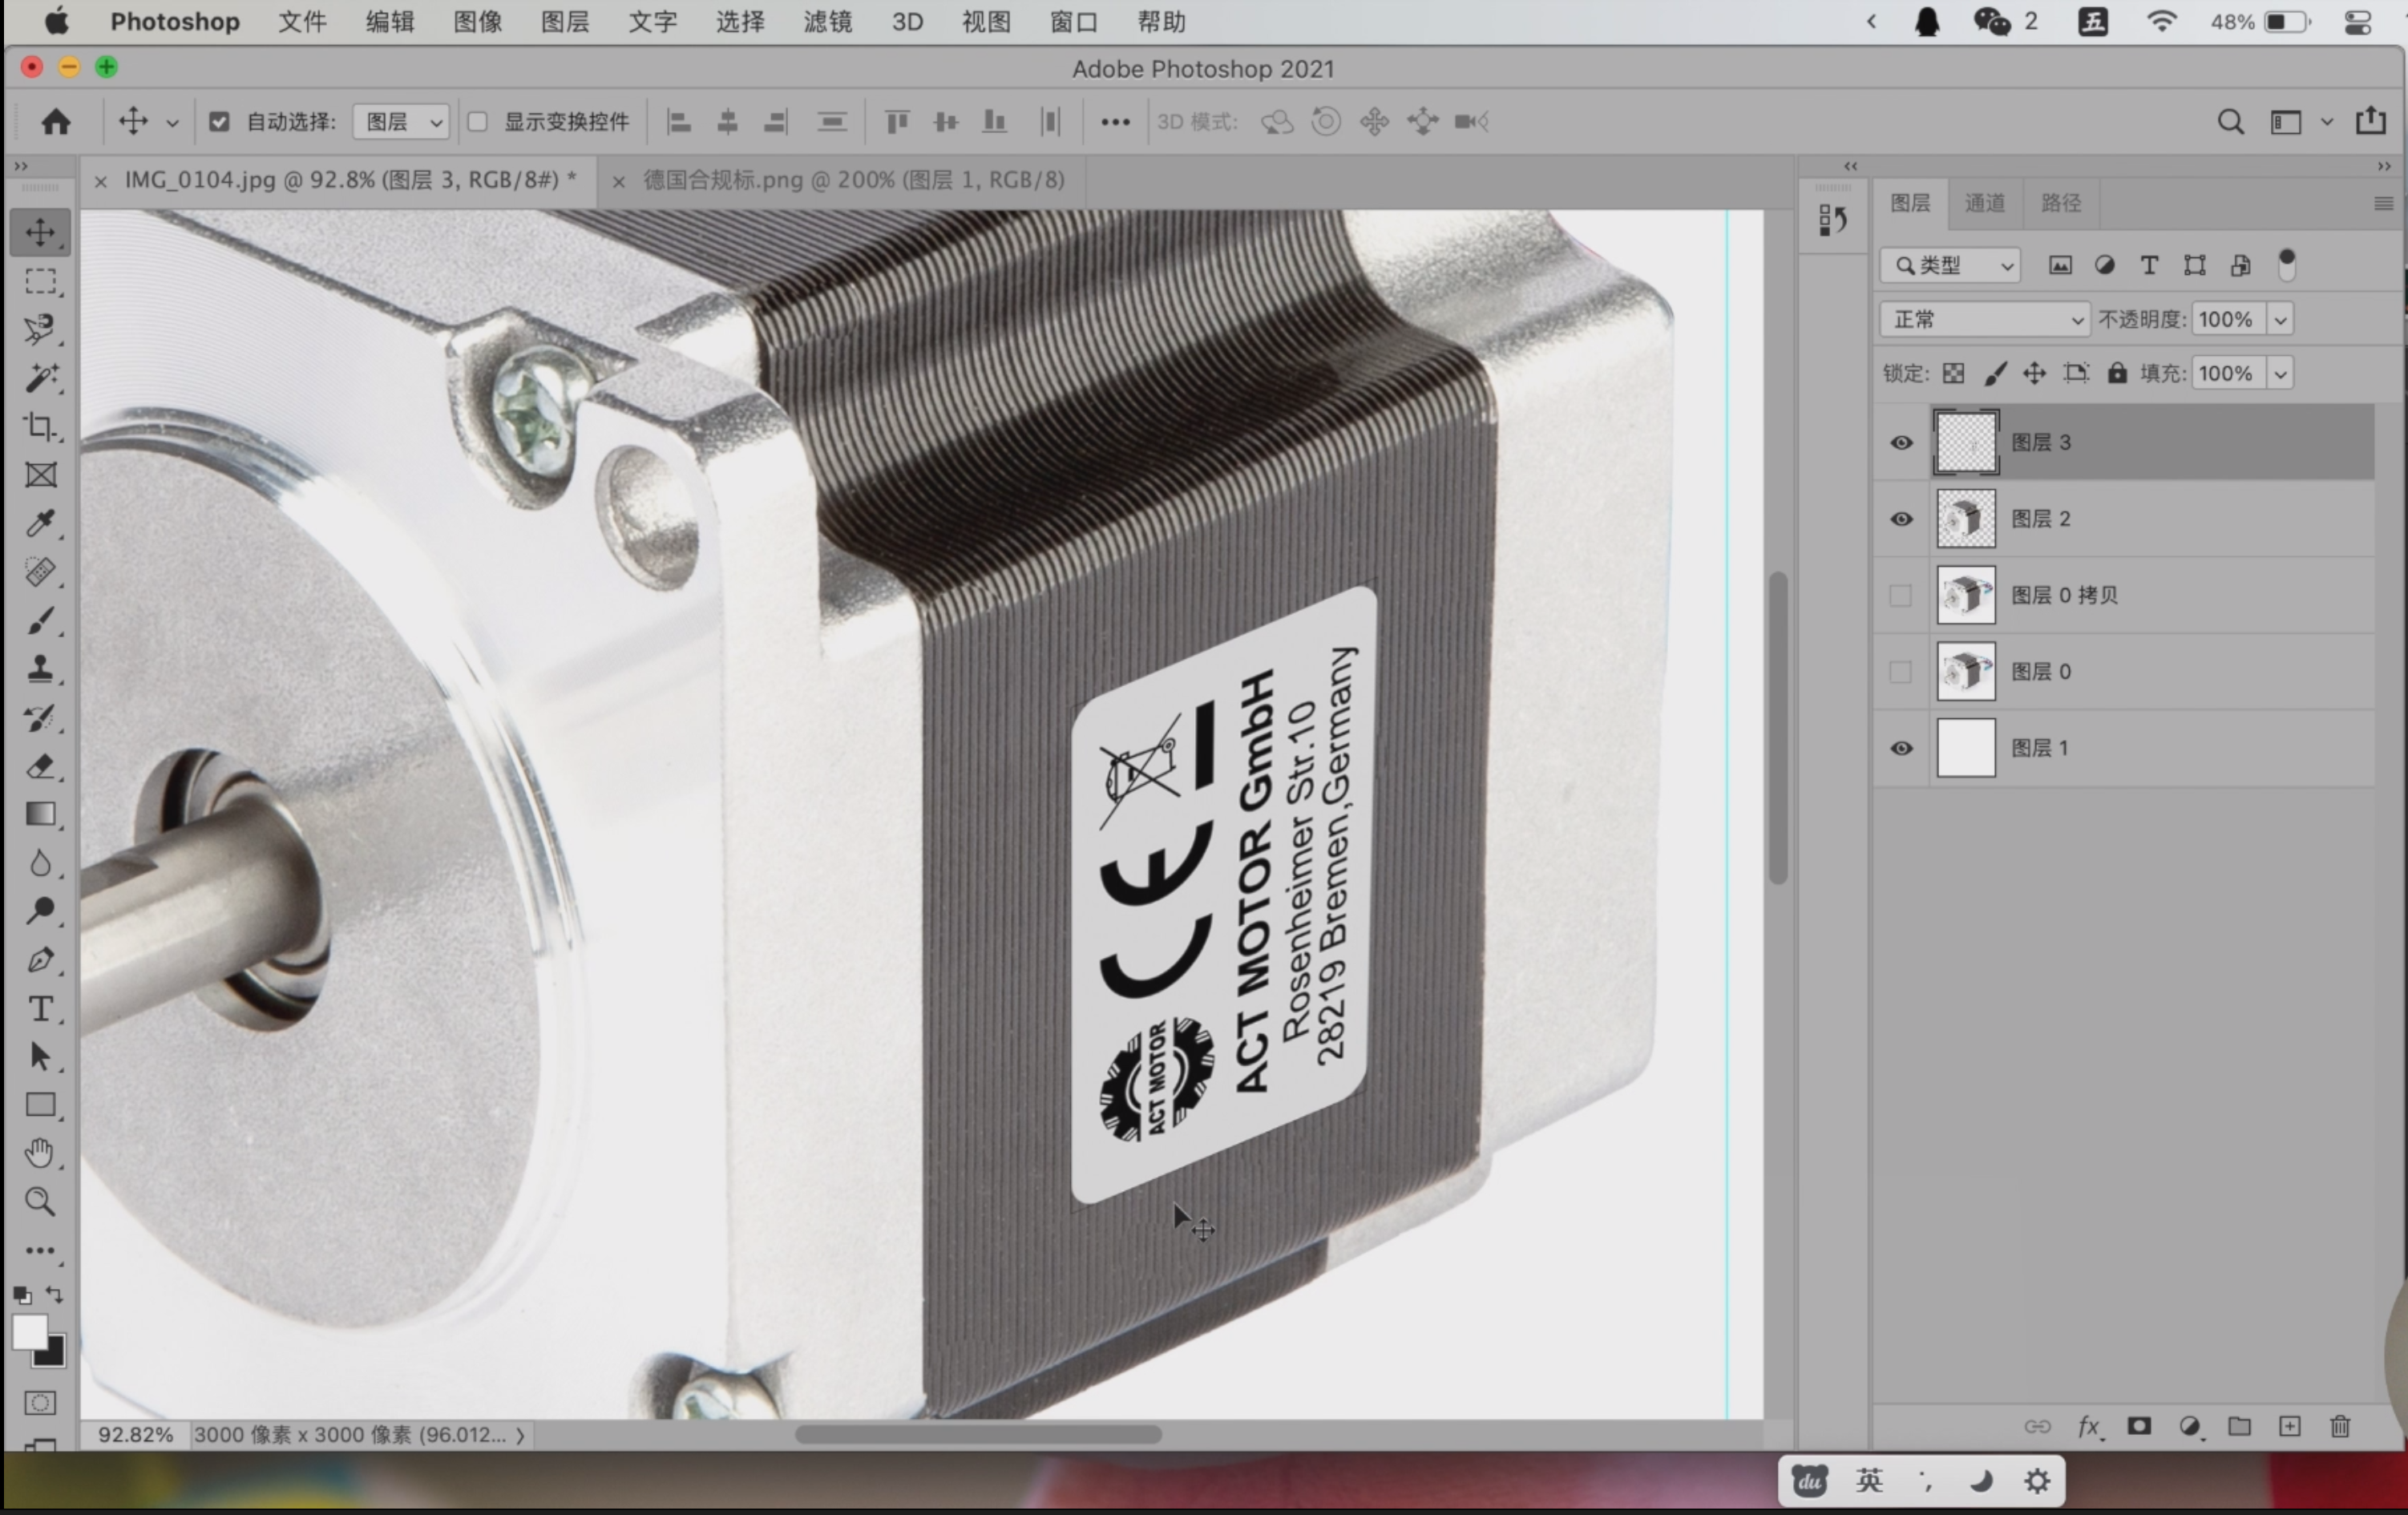Open the 自动选择 target dropdown
Image resolution: width=2408 pixels, height=1515 pixels.
pyautogui.click(x=399, y=121)
